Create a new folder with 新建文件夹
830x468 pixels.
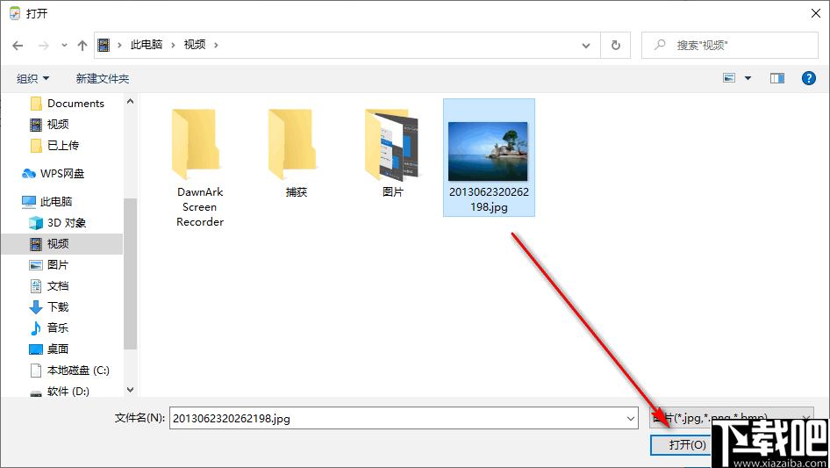[102, 78]
